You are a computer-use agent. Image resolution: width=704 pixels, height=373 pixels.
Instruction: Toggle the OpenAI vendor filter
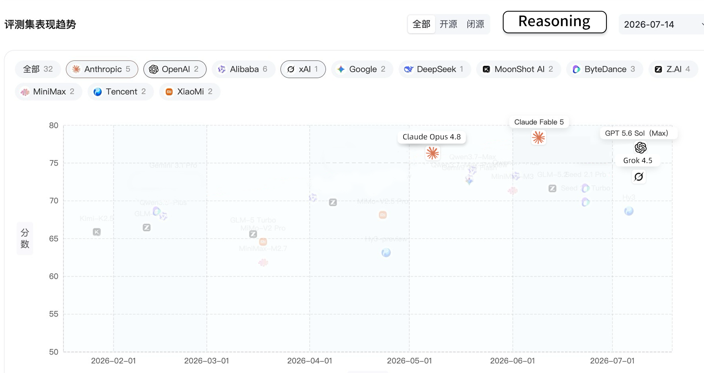175,69
